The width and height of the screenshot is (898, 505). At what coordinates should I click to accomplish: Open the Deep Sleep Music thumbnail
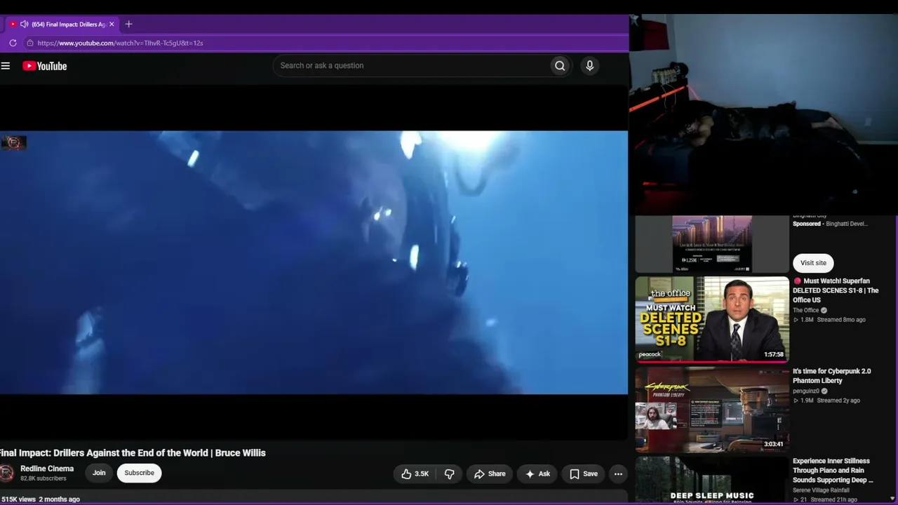[x=712, y=480]
